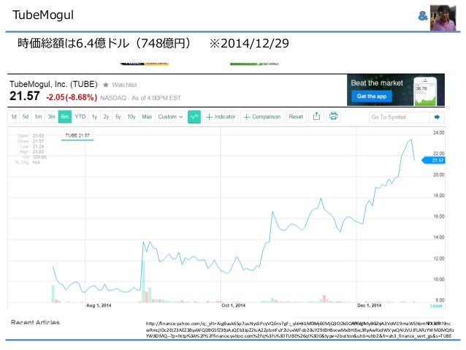Select the 1m time range
466x350 pixels.
pyautogui.click(x=38, y=117)
